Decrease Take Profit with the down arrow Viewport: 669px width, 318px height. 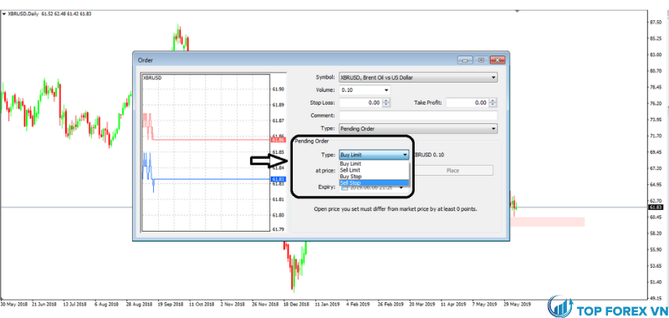point(493,105)
